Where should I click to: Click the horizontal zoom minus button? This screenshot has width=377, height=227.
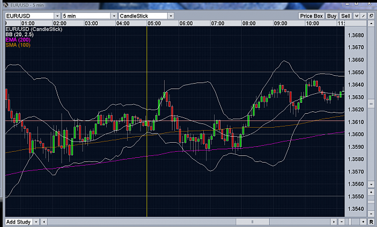tap(341, 222)
